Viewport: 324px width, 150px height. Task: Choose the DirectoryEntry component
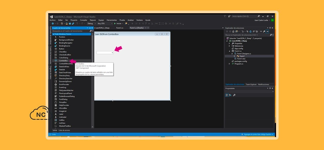64,76
